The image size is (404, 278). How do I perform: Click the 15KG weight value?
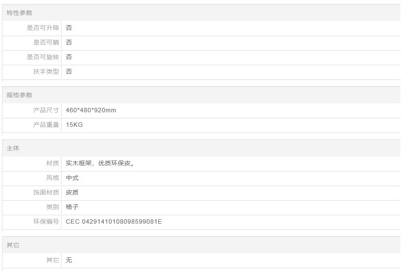click(74, 125)
